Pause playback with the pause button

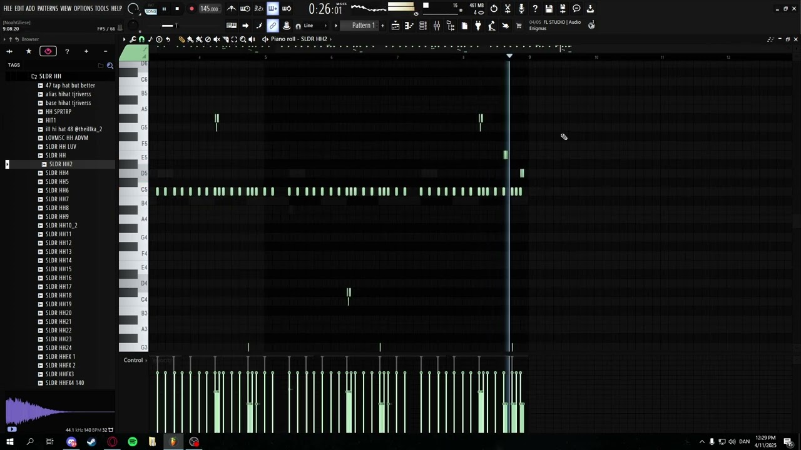click(x=164, y=9)
